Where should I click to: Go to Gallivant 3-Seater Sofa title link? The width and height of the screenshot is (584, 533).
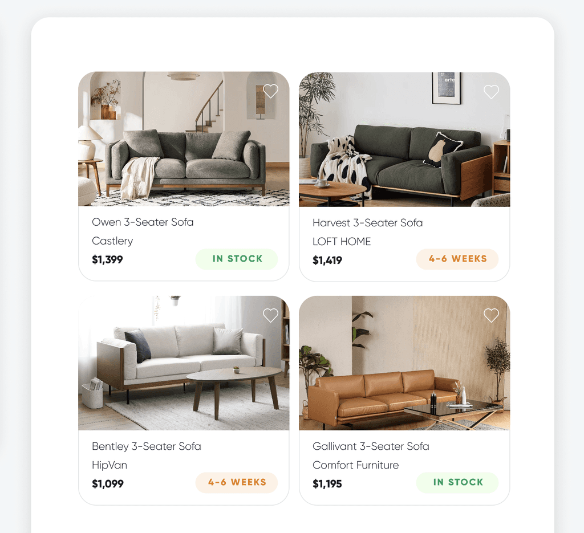click(371, 446)
